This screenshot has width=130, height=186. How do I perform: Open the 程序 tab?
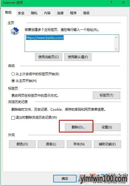[73, 13]
